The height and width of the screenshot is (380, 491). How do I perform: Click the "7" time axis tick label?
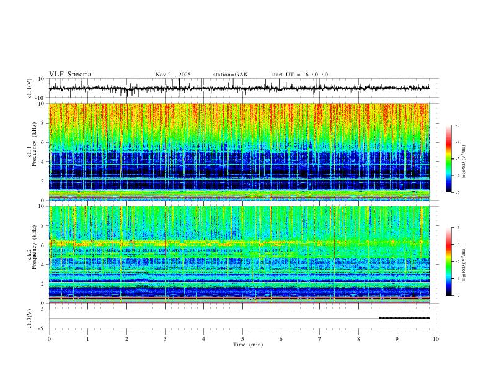pyautogui.click(x=320, y=339)
